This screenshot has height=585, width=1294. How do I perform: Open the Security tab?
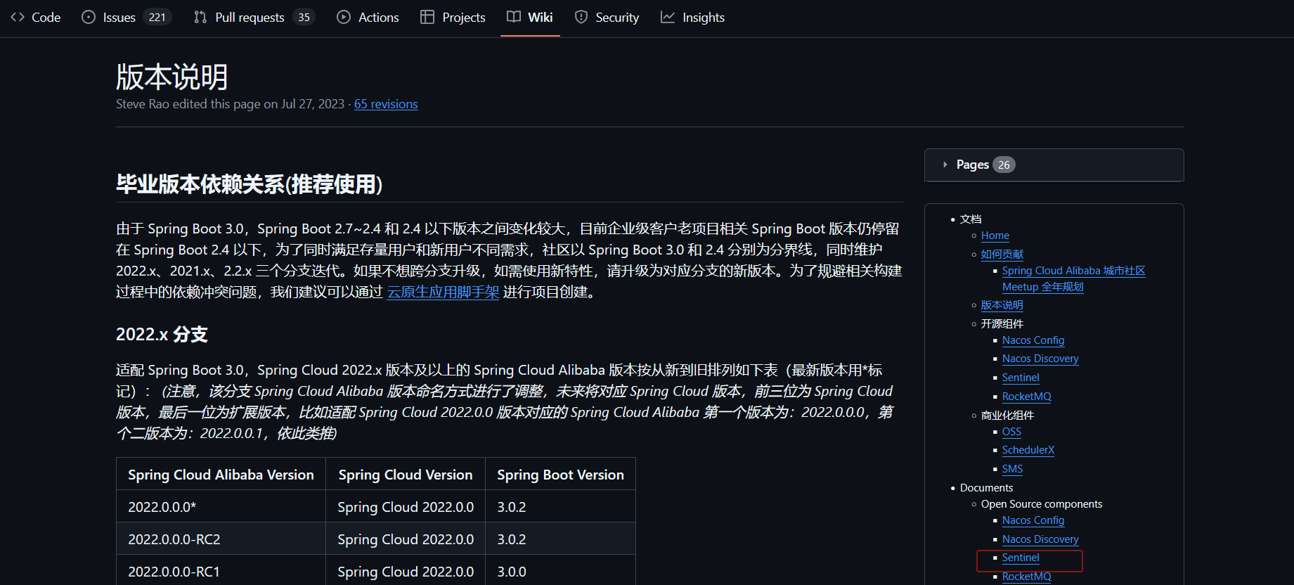click(607, 17)
